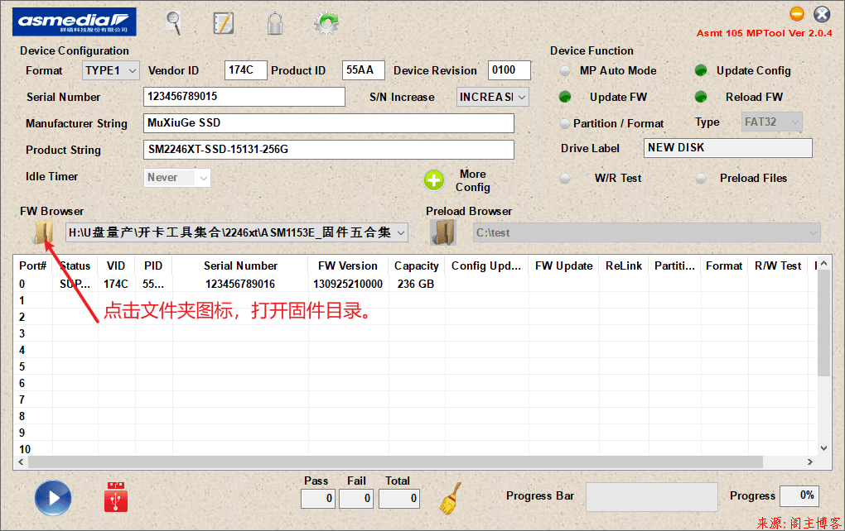Toggle Reload FW option
845x531 pixels.
click(x=701, y=97)
